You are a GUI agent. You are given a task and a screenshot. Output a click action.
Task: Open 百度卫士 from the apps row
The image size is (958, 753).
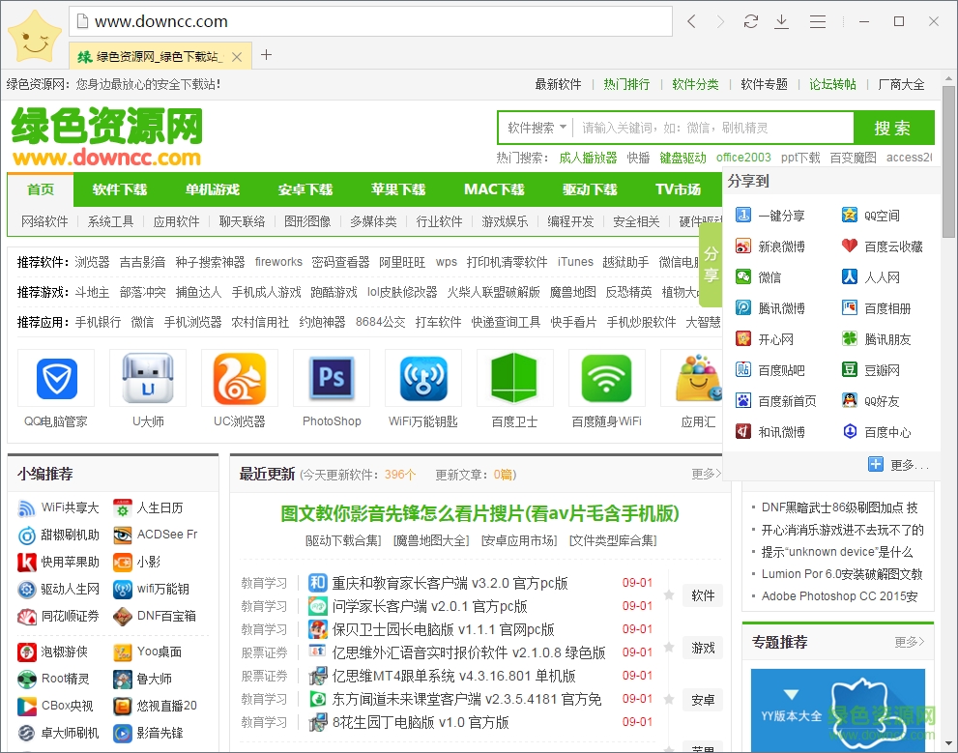coord(514,378)
